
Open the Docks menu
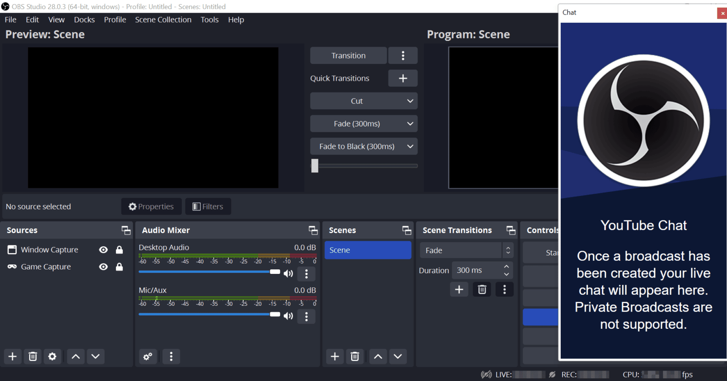click(x=85, y=20)
